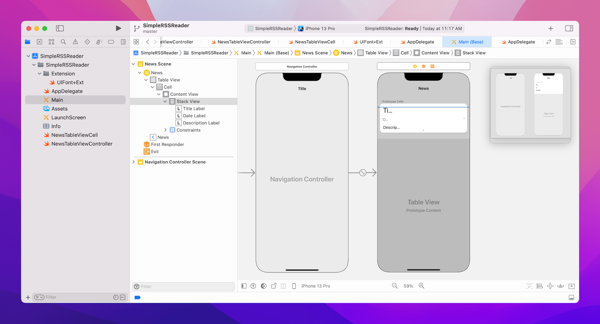Click the zoom out magnifier icon
Viewport: 600px width, 324px height.
(395, 286)
